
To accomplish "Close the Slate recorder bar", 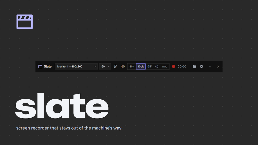I will point(218,66).
